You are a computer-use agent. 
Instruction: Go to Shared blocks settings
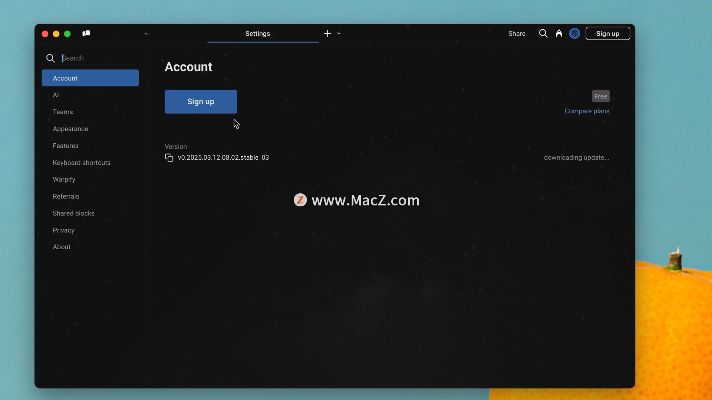[90, 213]
